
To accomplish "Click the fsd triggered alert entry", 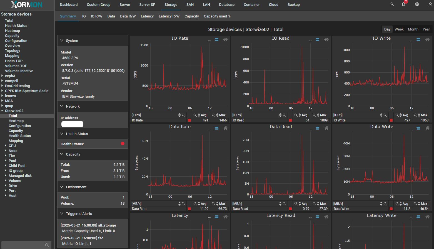I will point(93,241).
